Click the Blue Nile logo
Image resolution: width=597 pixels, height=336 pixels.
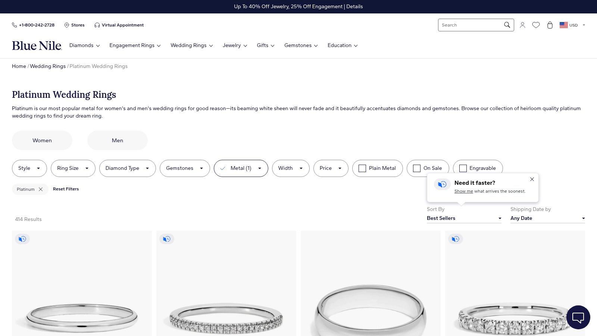tap(37, 46)
